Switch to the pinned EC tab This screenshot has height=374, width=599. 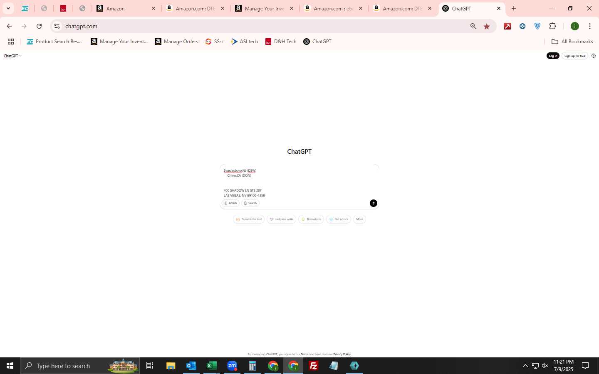25,8
